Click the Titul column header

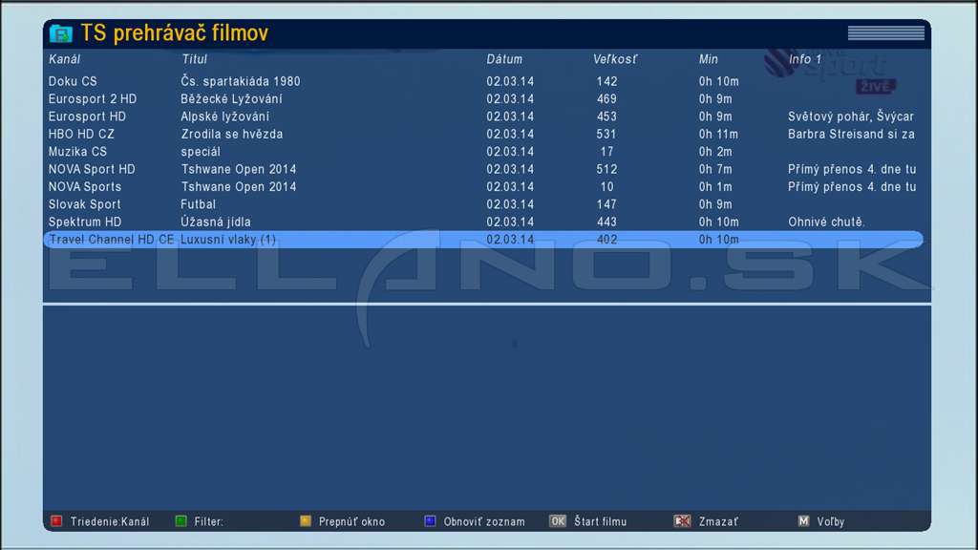pyautogui.click(x=194, y=59)
